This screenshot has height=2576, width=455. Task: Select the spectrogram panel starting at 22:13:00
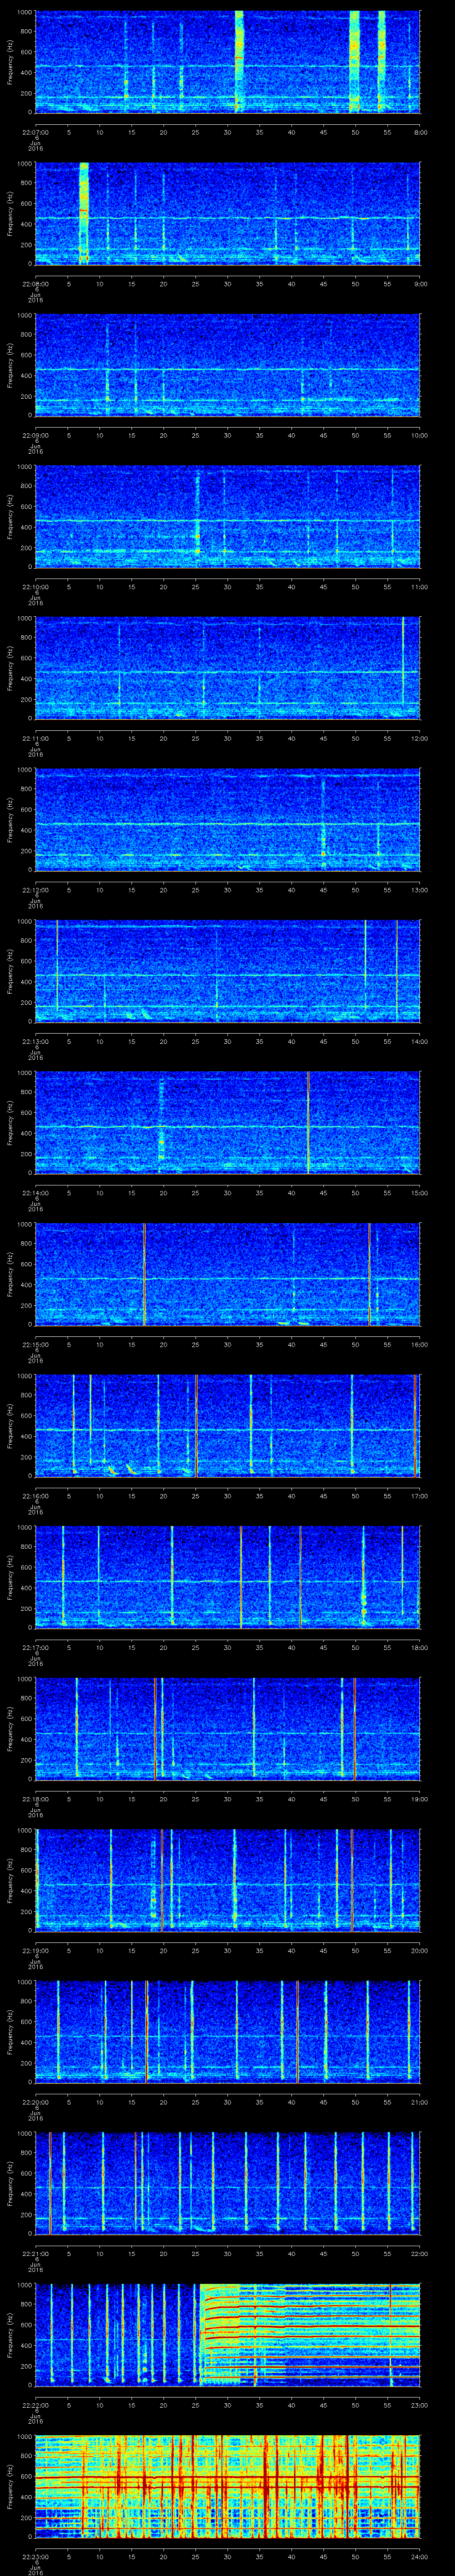(x=227, y=971)
